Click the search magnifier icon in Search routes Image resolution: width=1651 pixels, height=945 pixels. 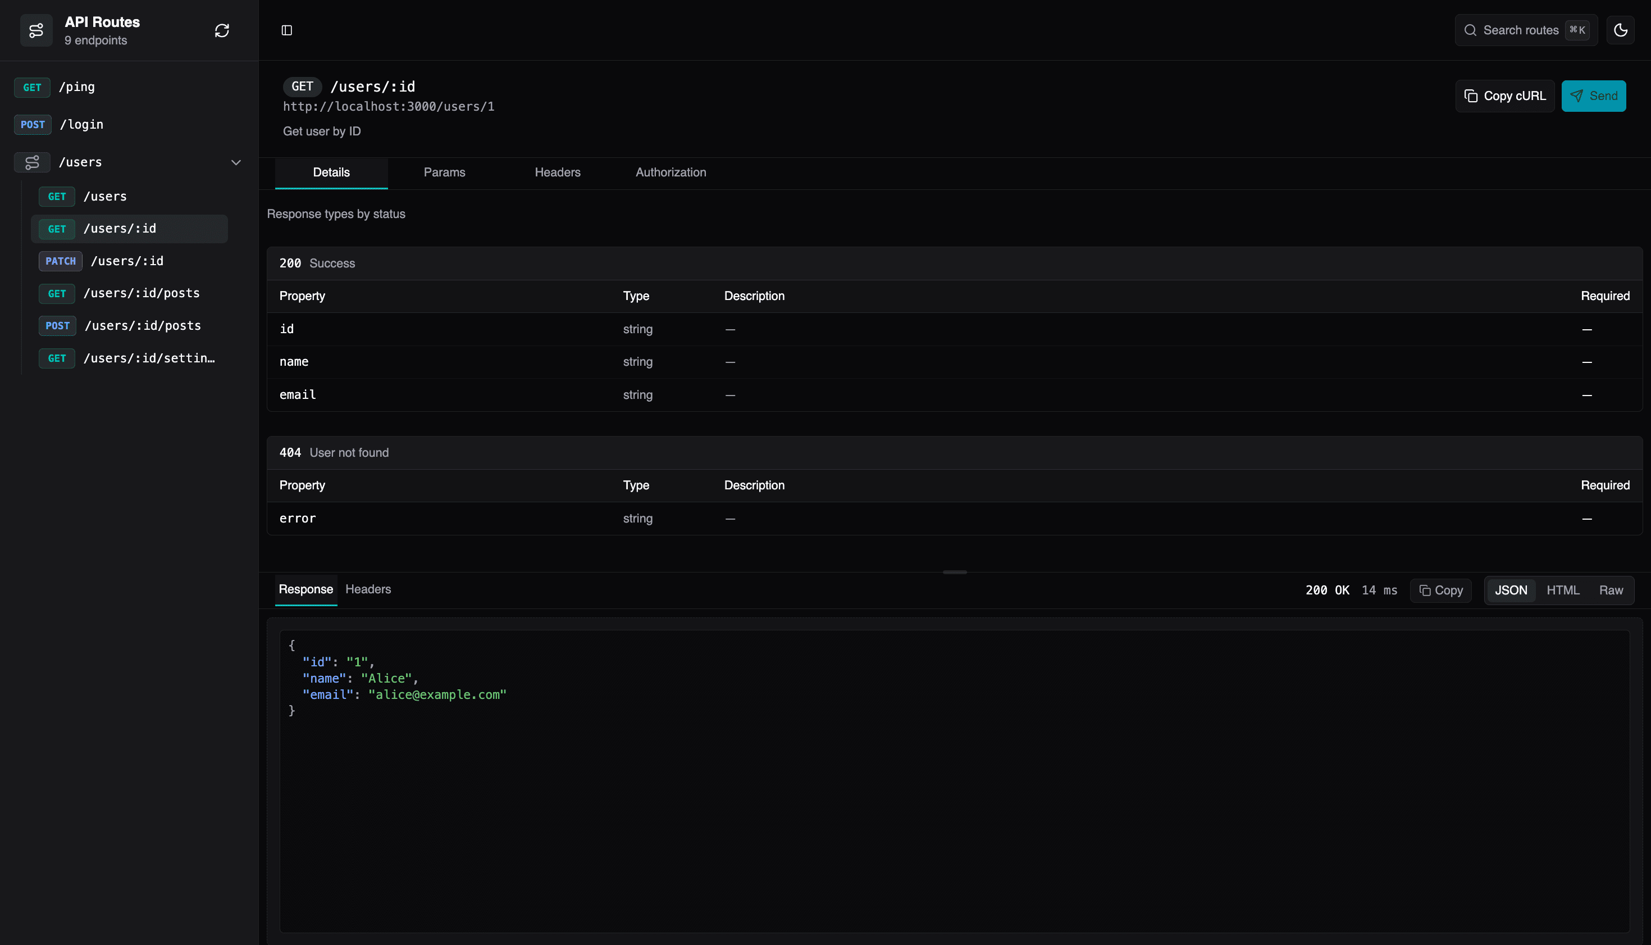(x=1471, y=30)
